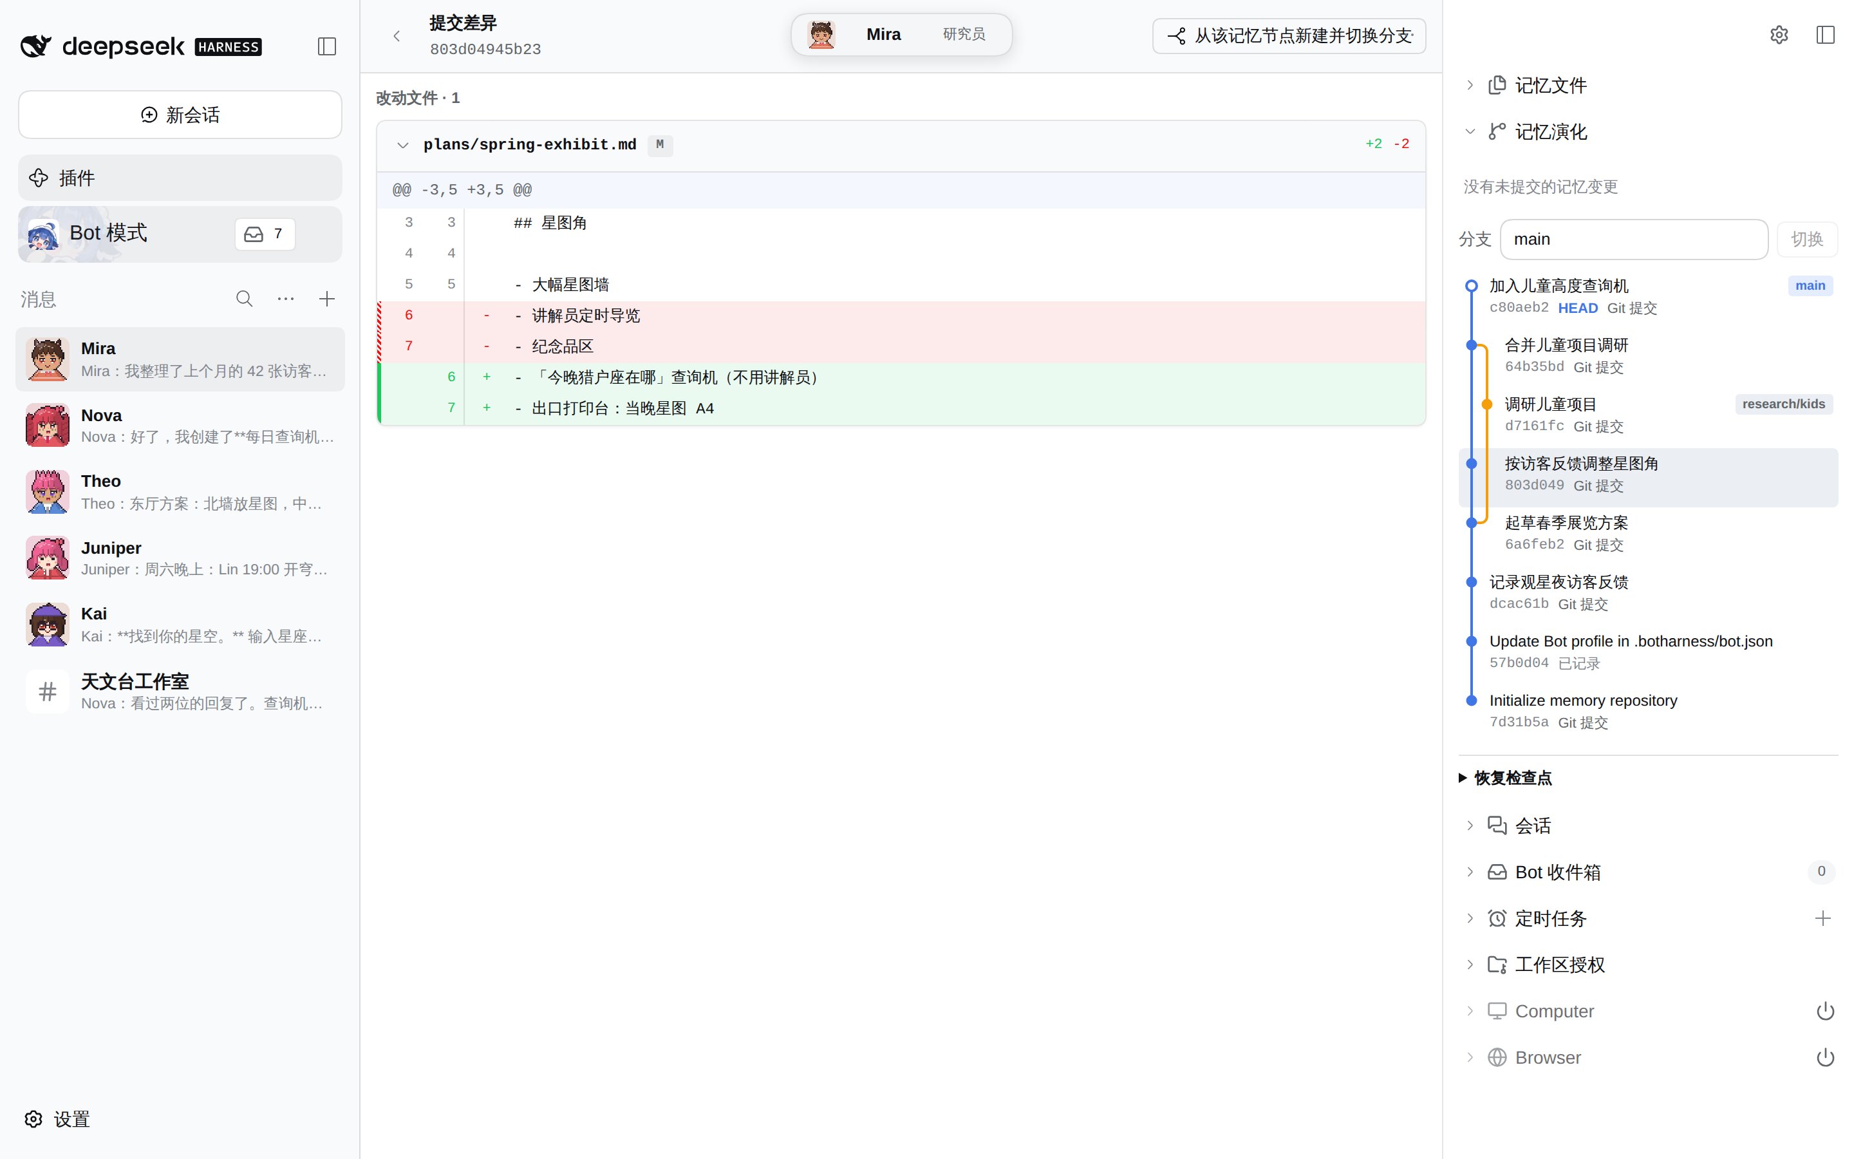Add a new message with plus icon
Viewport: 1854px width, 1159px height.
(327, 299)
